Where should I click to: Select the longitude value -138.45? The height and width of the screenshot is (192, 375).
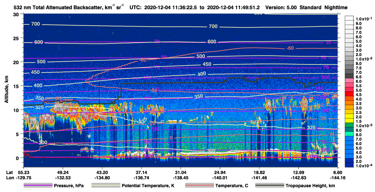(x=181, y=178)
